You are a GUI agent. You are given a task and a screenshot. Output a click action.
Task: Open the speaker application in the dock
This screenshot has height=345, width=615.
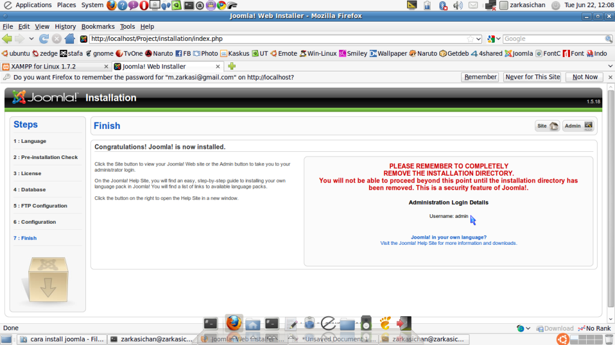(366, 323)
